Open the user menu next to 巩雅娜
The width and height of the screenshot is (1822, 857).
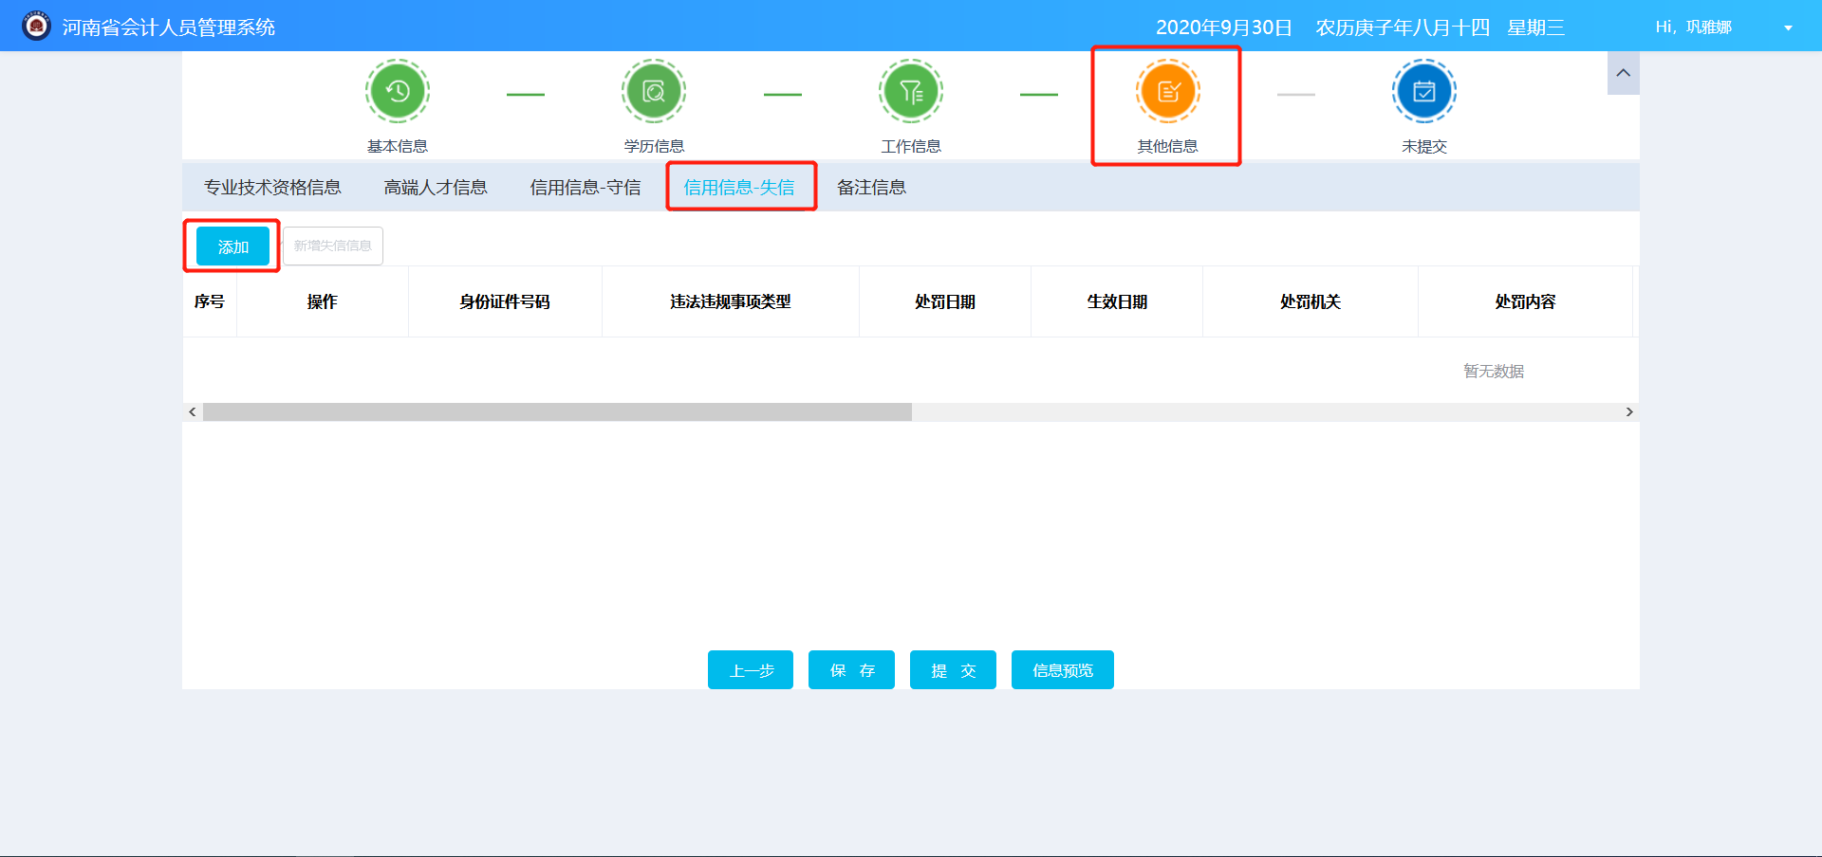tap(1788, 27)
